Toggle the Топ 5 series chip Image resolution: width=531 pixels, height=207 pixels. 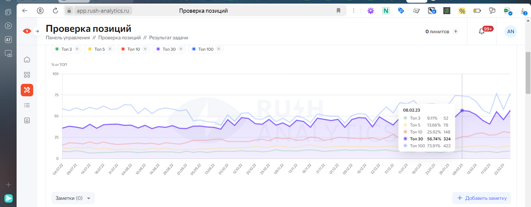click(x=100, y=49)
